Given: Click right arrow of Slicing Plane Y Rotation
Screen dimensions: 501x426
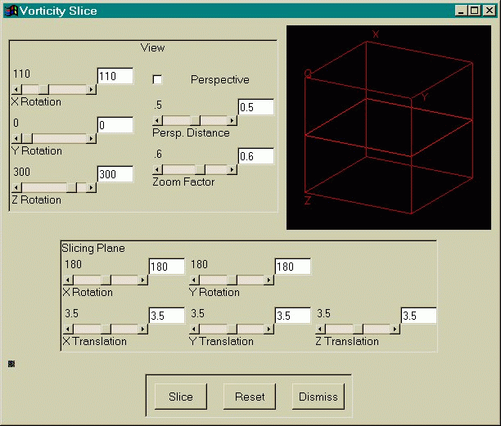Looking at the screenshot, I should [269, 280].
